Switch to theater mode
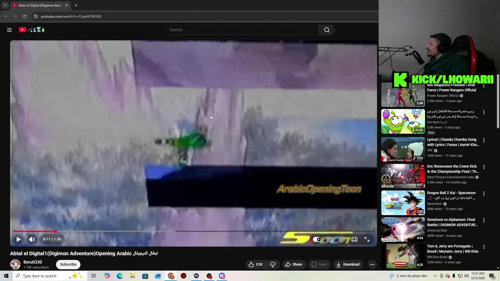The width and height of the screenshot is (500, 281). tap(354, 239)
